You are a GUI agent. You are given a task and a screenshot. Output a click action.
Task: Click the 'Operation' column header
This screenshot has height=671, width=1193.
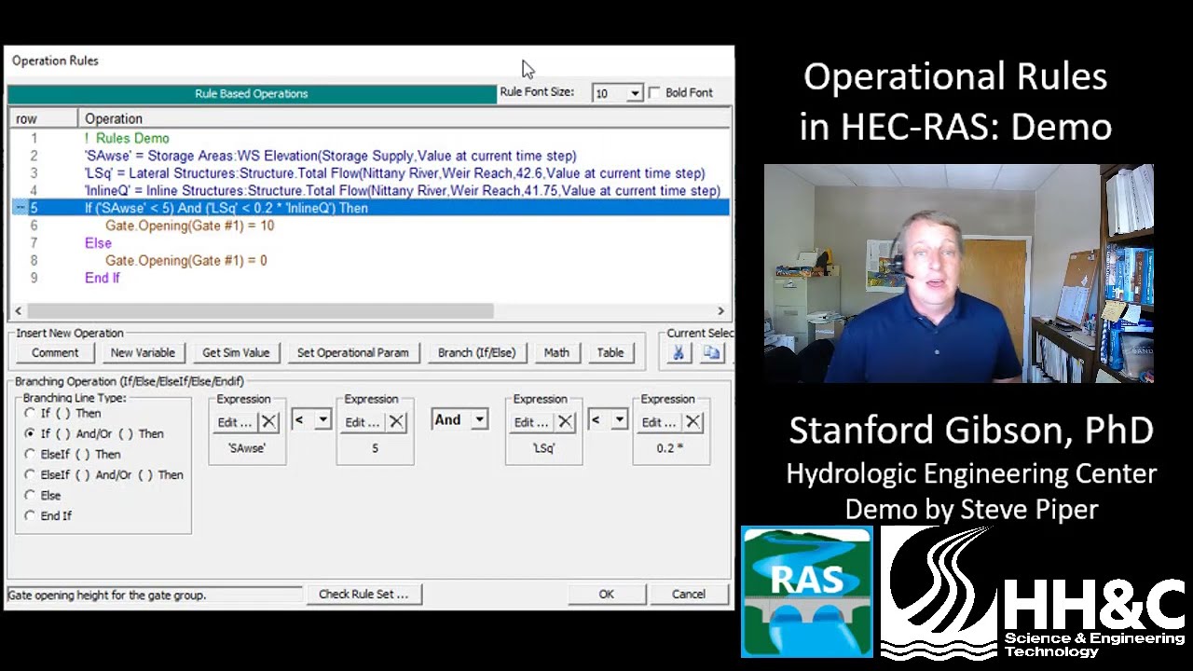[x=405, y=118]
